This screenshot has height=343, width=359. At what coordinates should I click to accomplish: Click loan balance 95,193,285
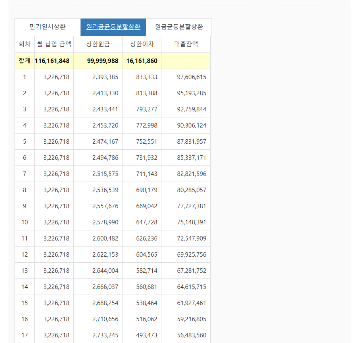[192, 93]
